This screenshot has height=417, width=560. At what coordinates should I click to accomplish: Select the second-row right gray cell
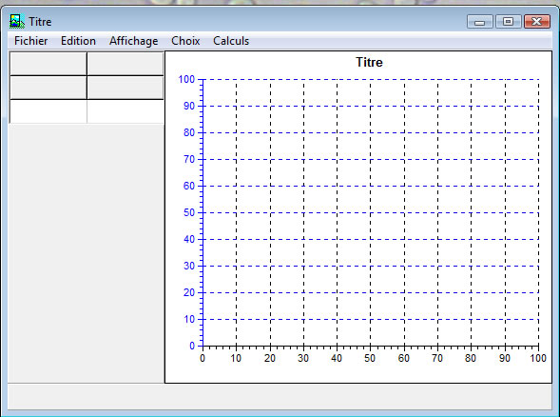pyautogui.click(x=126, y=88)
